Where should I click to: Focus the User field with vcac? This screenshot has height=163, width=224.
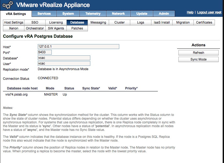pos(64,63)
